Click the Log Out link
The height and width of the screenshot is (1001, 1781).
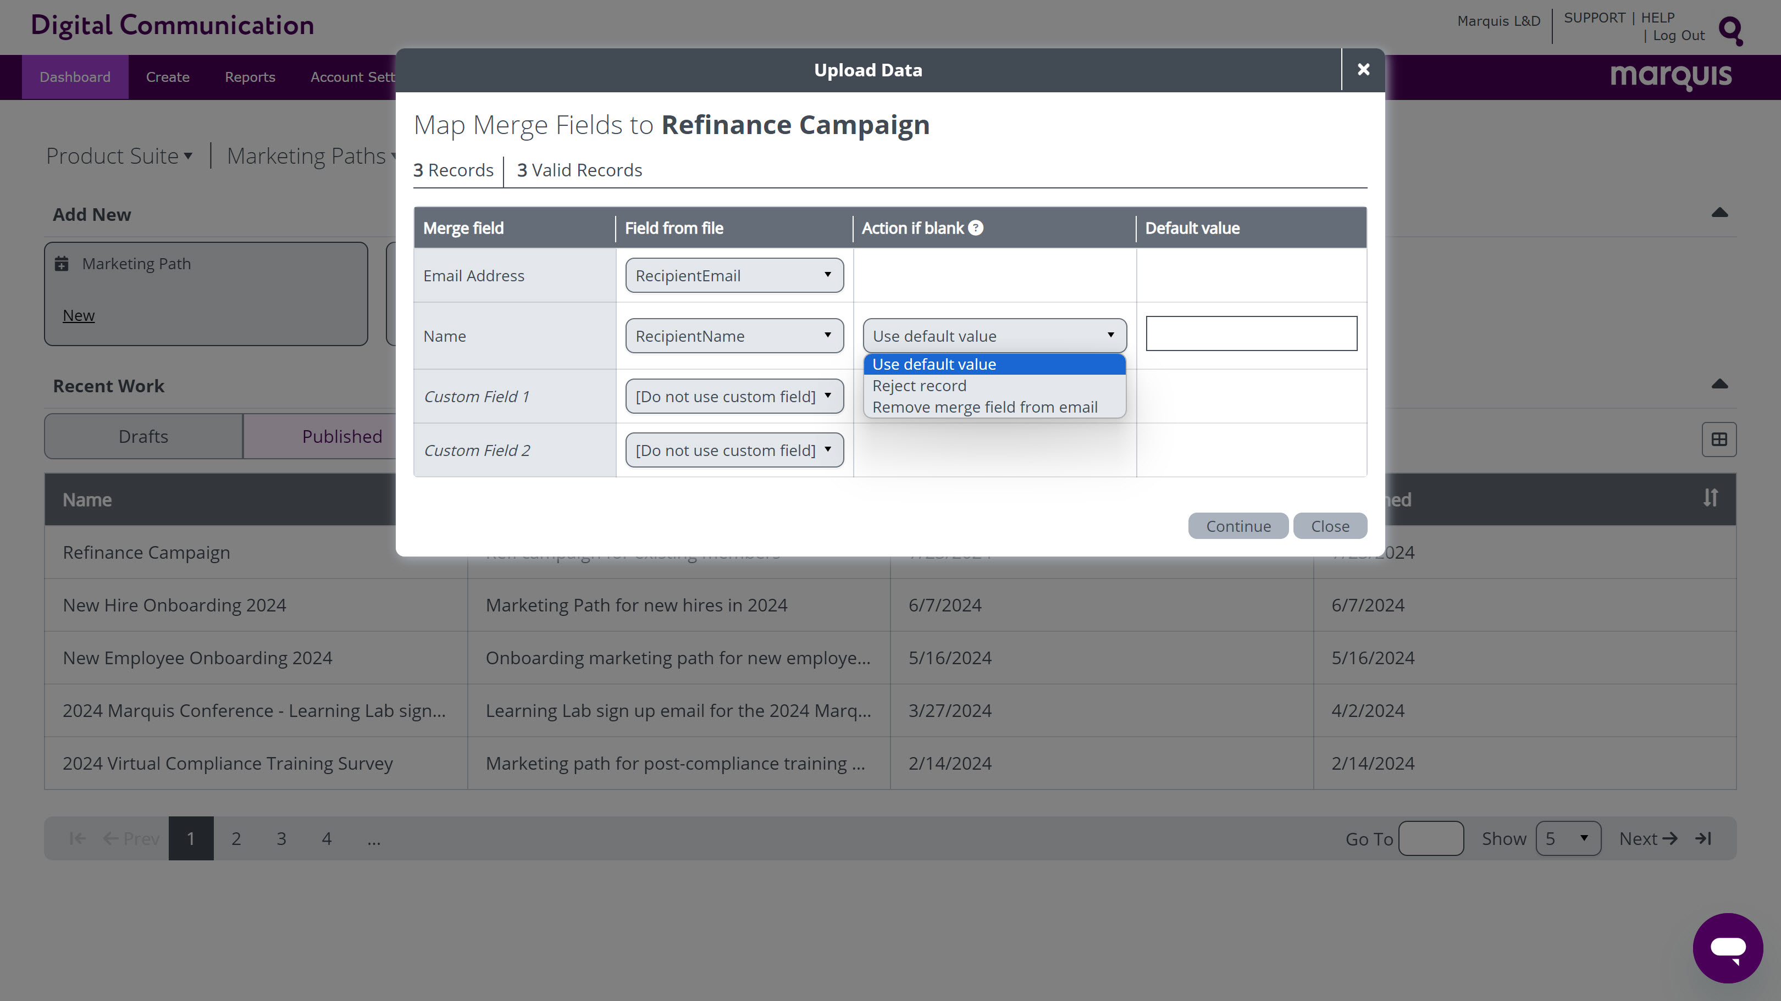[1679, 36]
